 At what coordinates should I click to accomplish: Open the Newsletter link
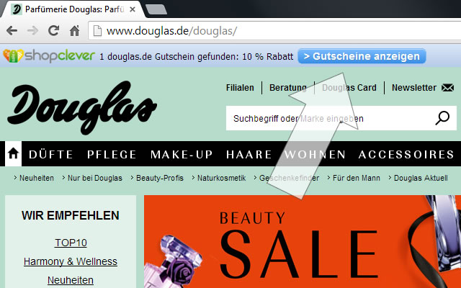414,88
